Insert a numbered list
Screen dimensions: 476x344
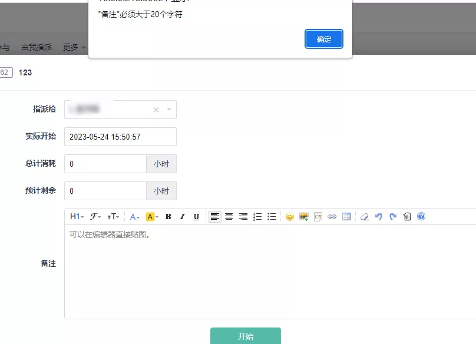(x=257, y=217)
